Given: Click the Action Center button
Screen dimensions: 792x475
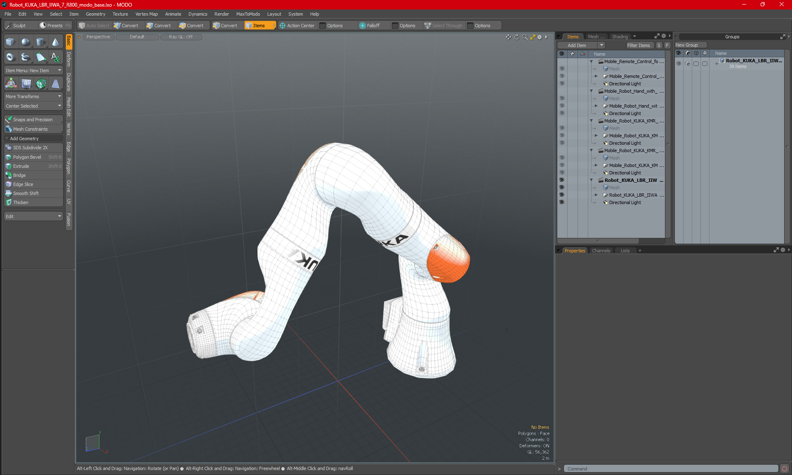Looking at the screenshot, I should [297, 26].
